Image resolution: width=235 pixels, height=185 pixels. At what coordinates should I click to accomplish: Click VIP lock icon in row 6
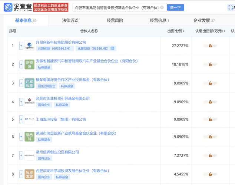[210, 137]
